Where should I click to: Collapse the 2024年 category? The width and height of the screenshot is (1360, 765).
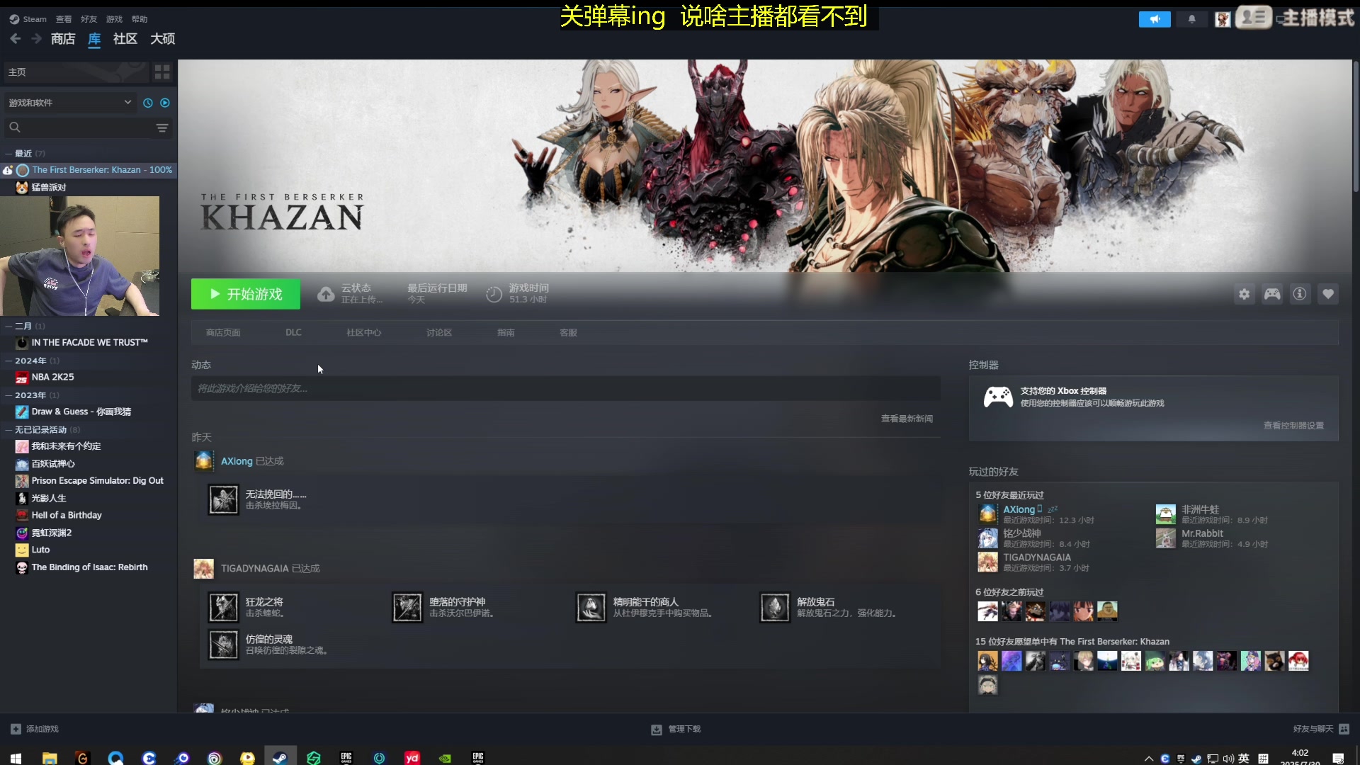[30, 361]
